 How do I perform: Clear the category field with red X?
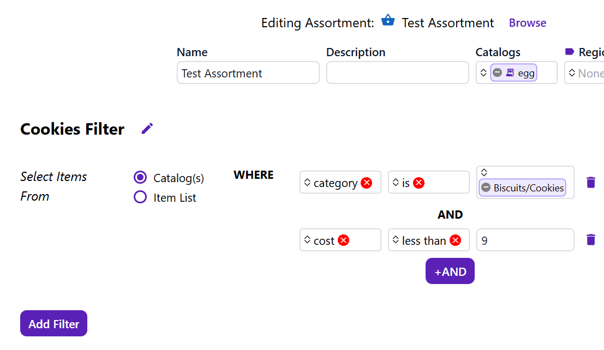coord(367,183)
